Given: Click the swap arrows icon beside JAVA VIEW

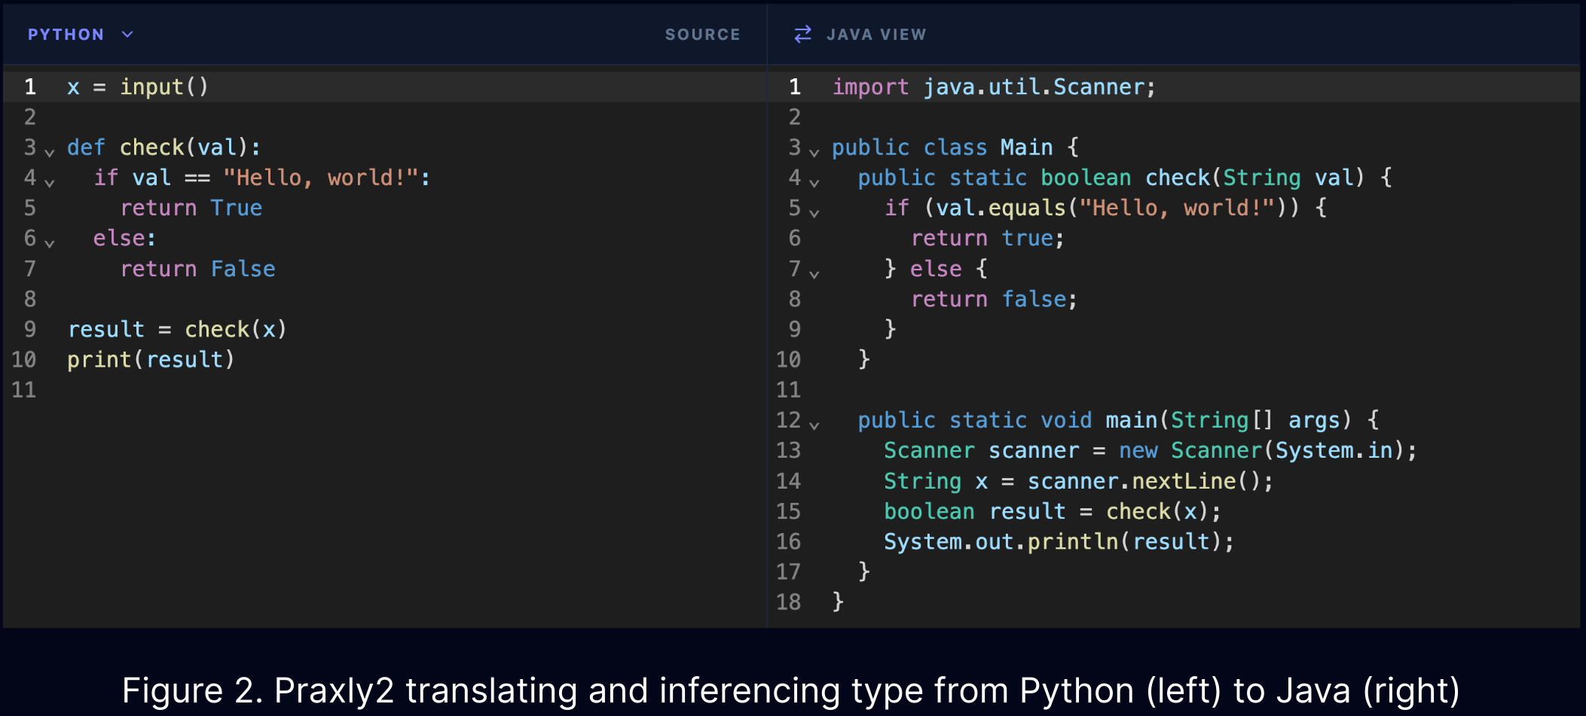Looking at the screenshot, I should [x=803, y=35].
